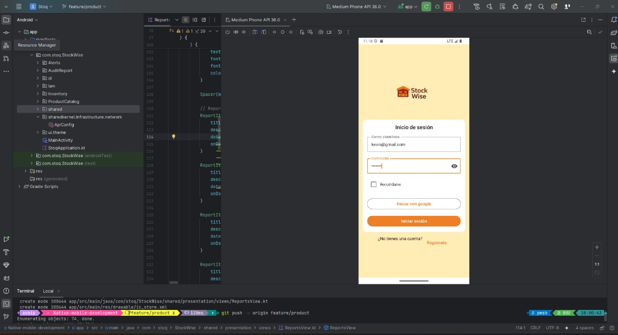Click the Correo electrónico field

414,145
